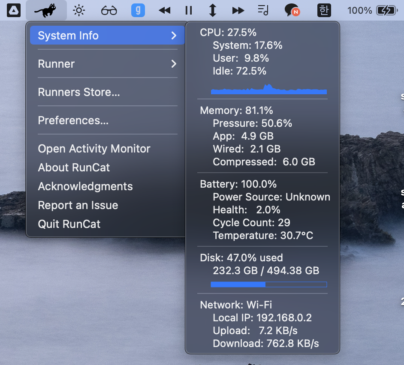Open the music playlist menu bar icon
This screenshot has width=404, height=365.
tap(263, 11)
